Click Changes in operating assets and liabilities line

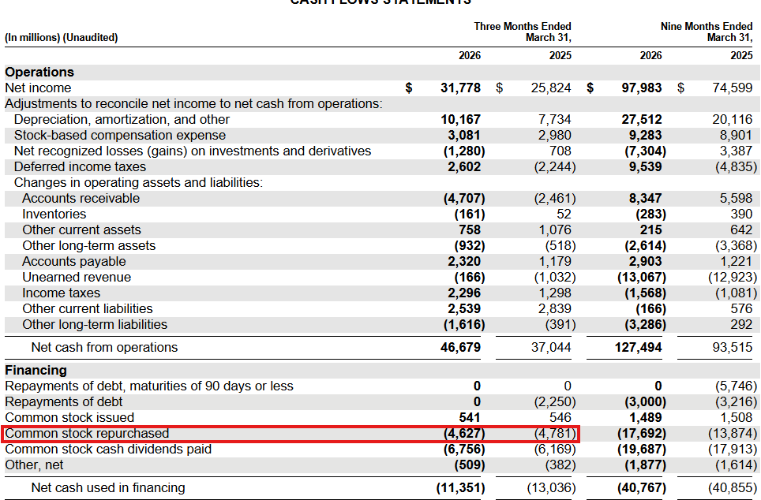[138, 182]
